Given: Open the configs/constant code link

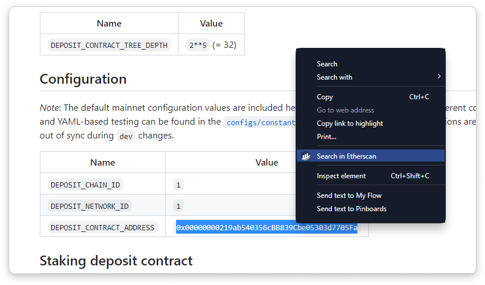Looking at the screenshot, I should (261, 122).
